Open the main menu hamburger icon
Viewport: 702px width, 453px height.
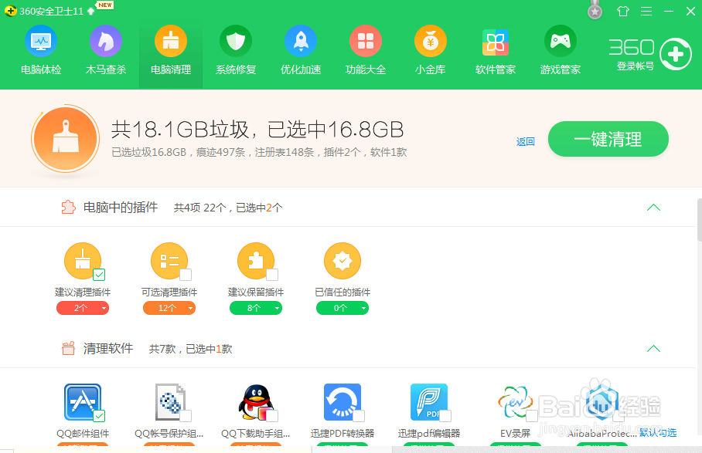pyautogui.click(x=646, y=11)
